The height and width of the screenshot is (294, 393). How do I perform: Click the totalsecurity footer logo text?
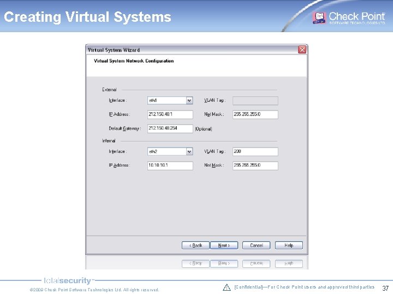pyautogui.click(x=68, y=280)
